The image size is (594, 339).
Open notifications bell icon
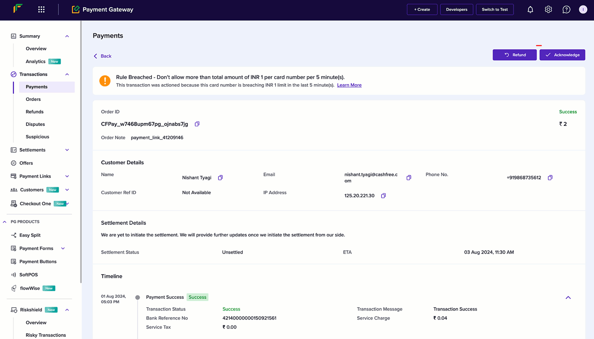pyautogui.click(x=530, y=9)
